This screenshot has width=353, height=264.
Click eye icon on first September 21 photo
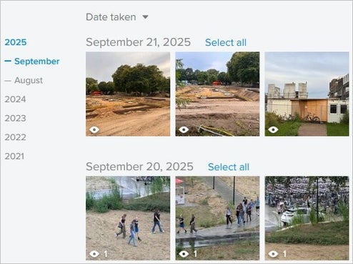(x=94, y=129)
